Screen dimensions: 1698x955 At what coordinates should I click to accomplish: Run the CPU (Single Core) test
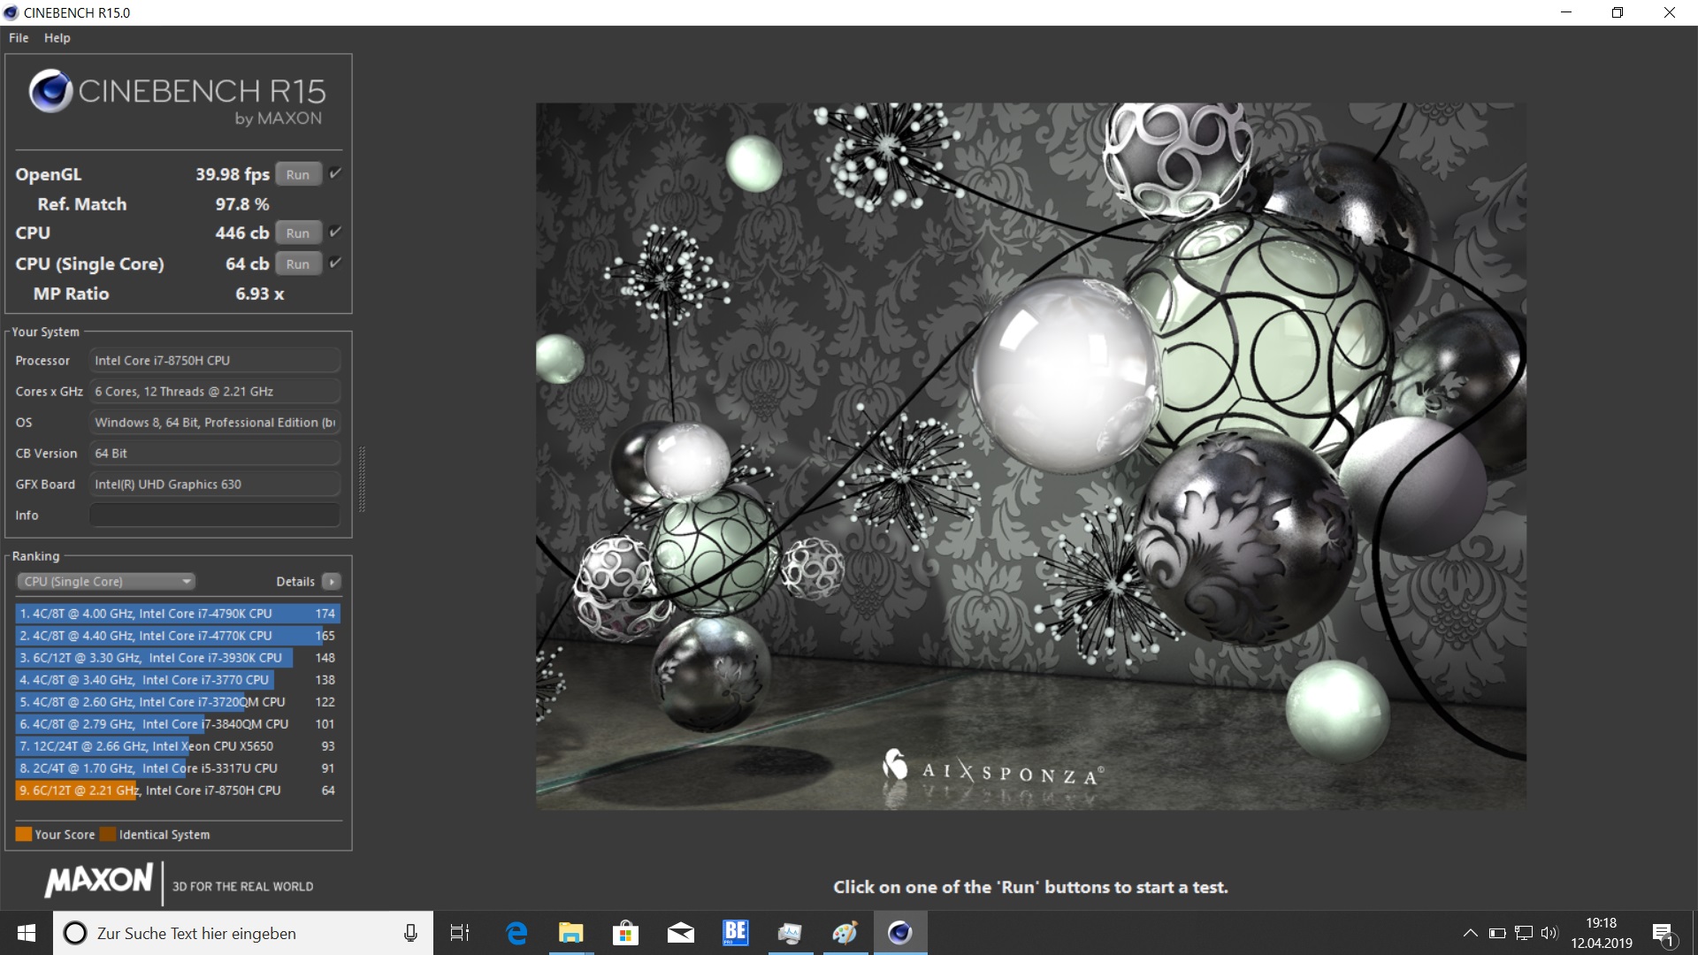click(298, 264)
